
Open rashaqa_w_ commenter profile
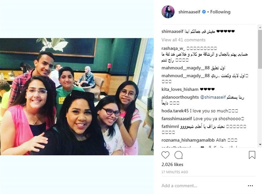[173, 48]
